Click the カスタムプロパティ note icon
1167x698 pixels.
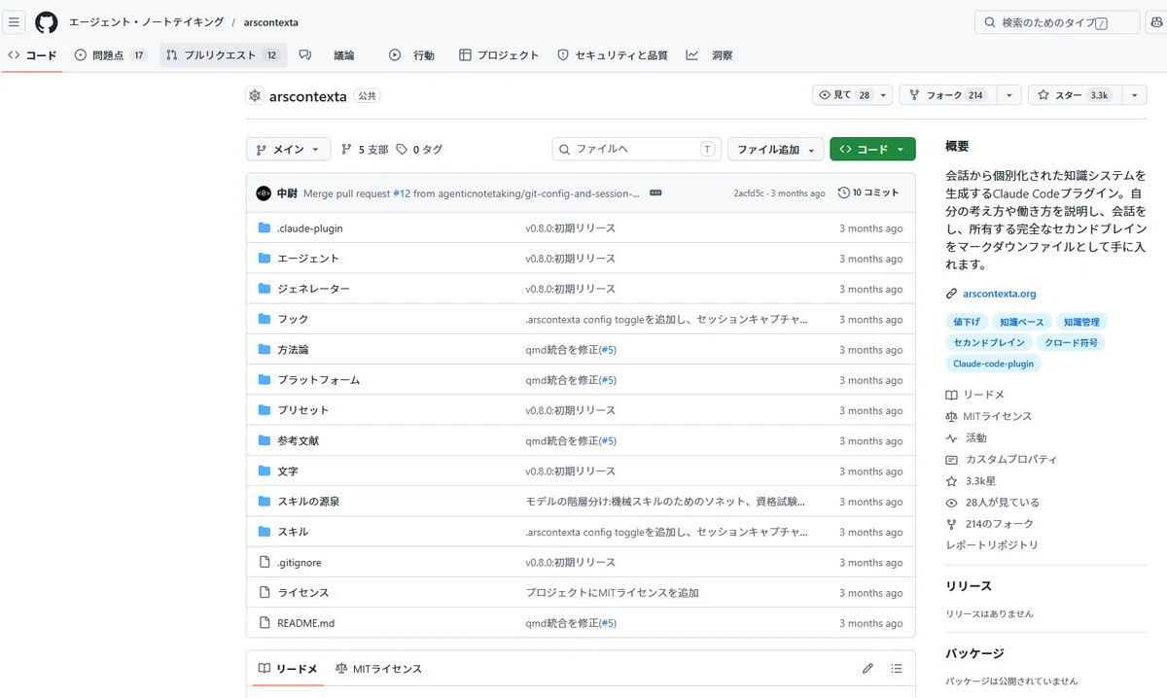tap(952, 460)
